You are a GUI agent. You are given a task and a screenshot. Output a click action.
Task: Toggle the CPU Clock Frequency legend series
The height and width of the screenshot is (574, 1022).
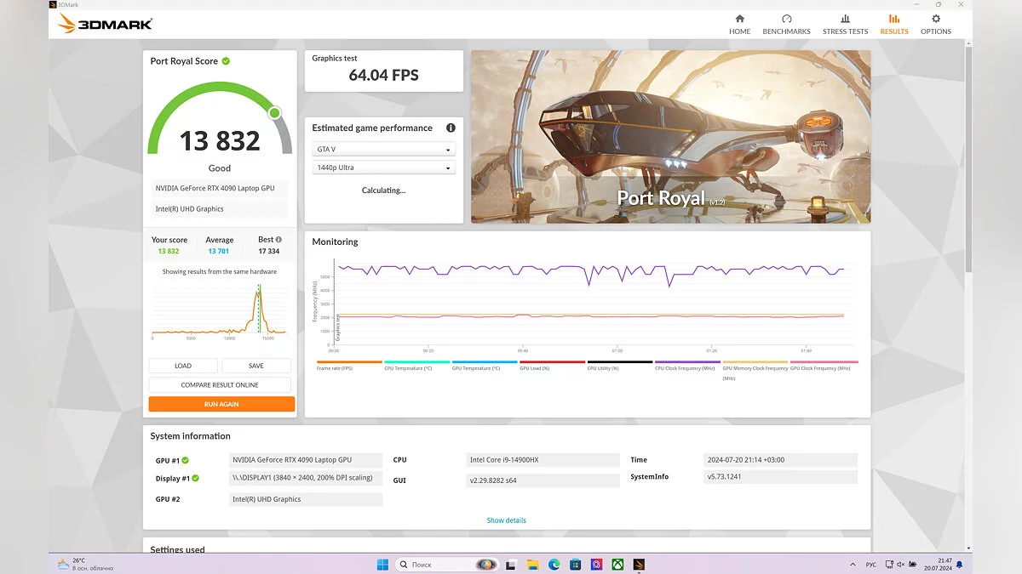(x=687, y=362)
